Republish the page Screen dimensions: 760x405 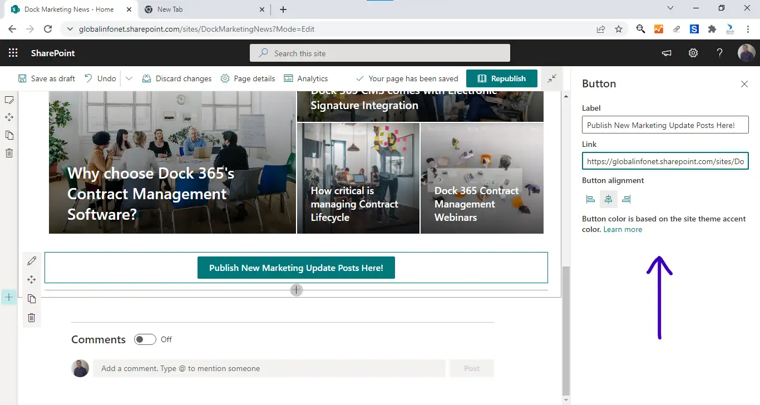tap(502, 78)
